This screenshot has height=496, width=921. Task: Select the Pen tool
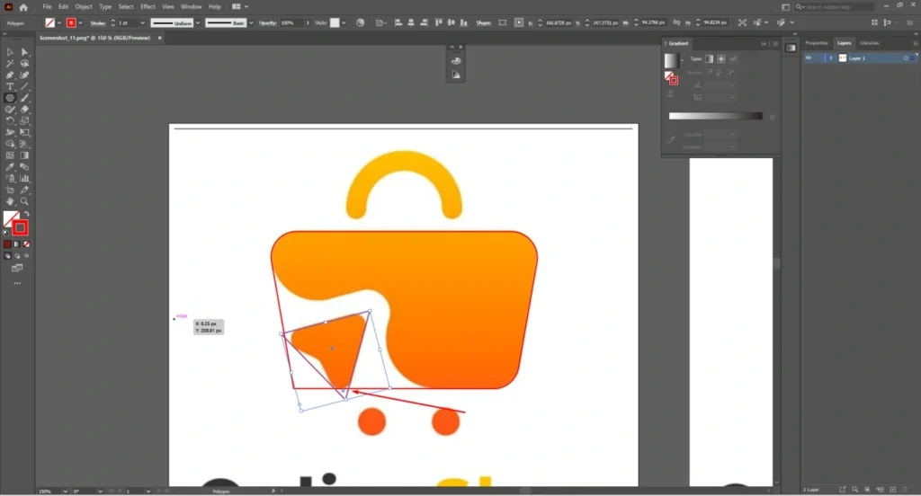tap(10, 75)
